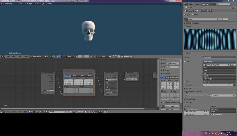Viewport: 237px width, 136px height.
Task: Toggle Grease Pencil Layers checkbox
Action: (x=164, y=103)
